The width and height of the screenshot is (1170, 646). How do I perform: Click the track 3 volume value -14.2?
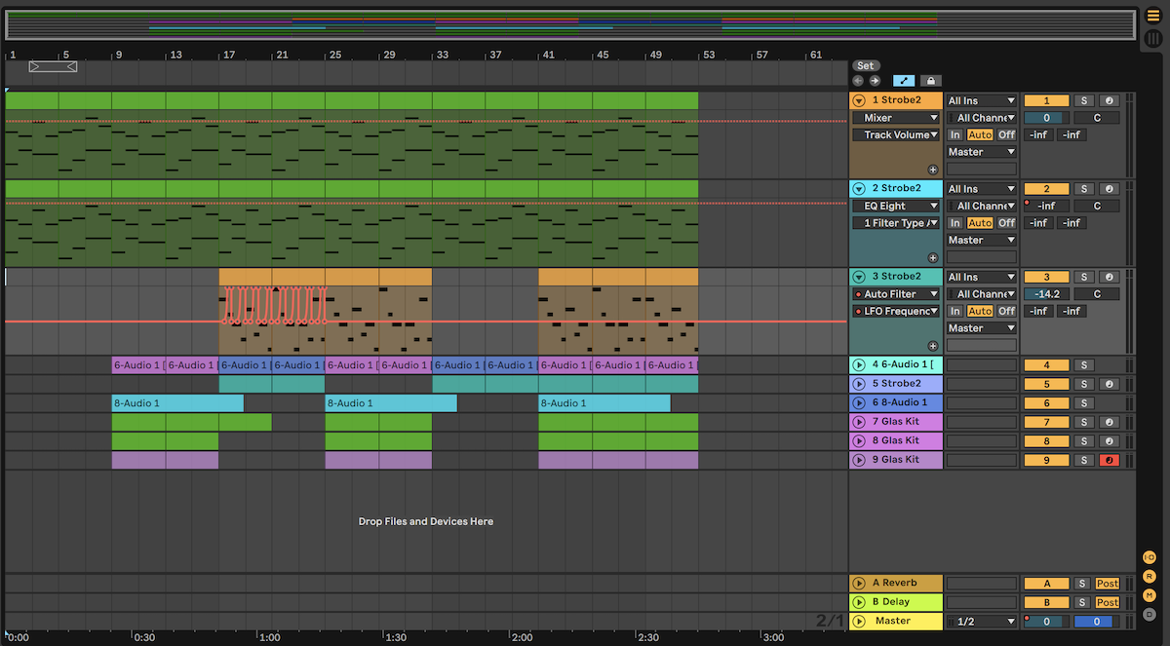tap(1046, 294)
